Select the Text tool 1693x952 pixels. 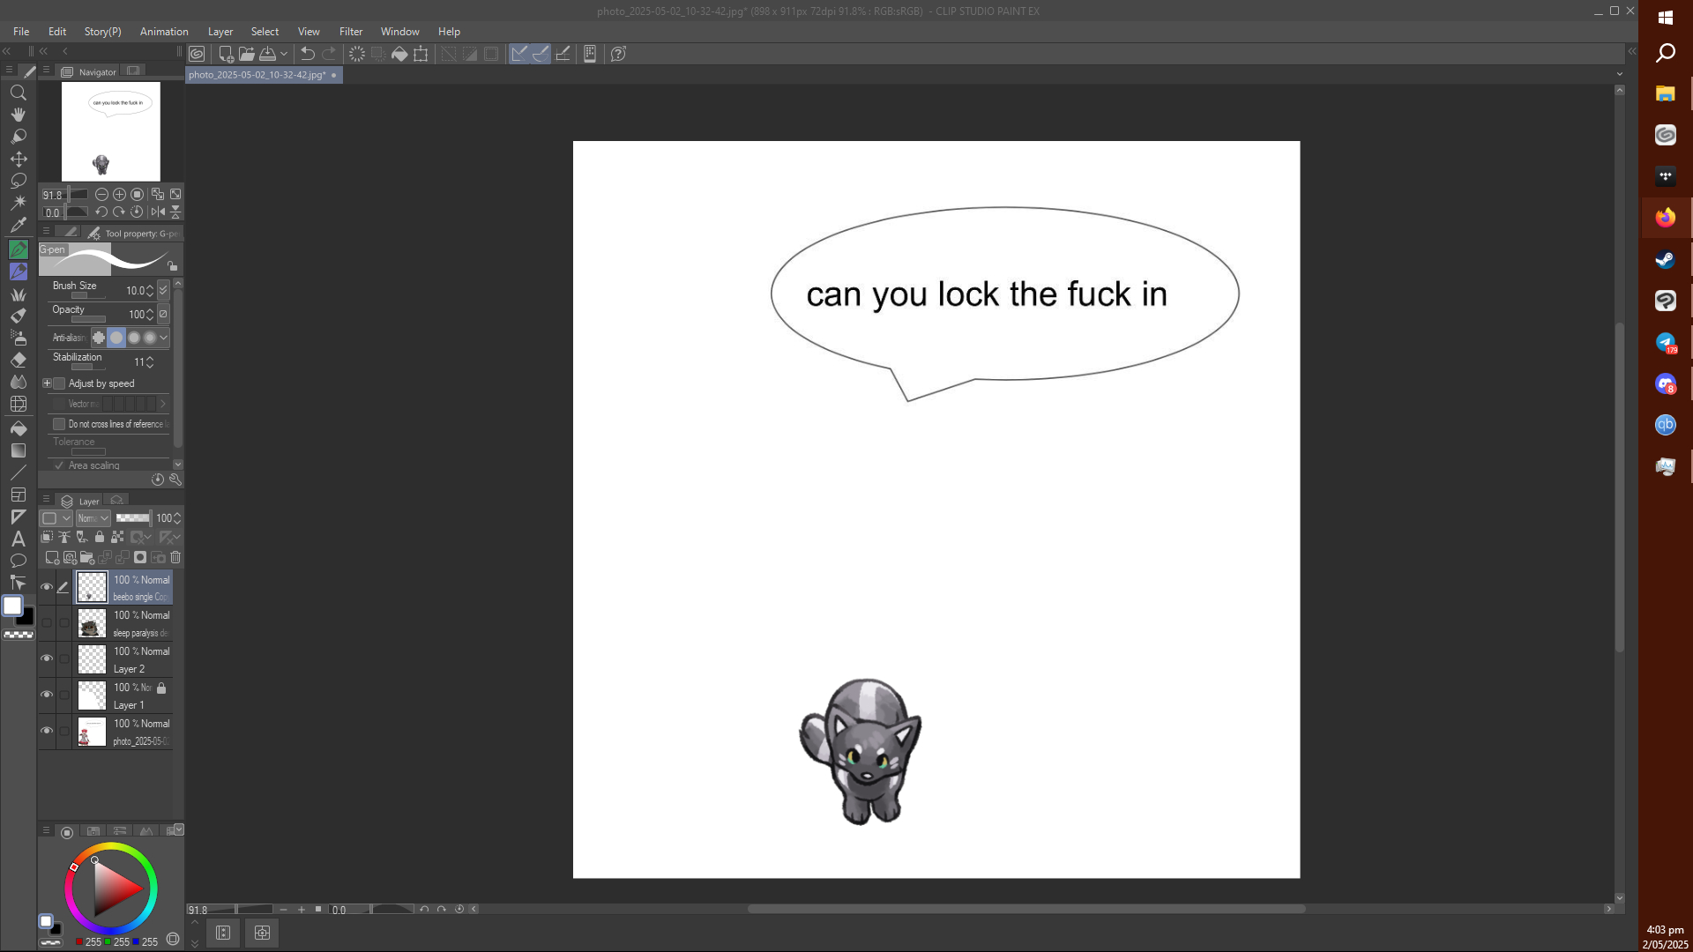click(19, 539)
